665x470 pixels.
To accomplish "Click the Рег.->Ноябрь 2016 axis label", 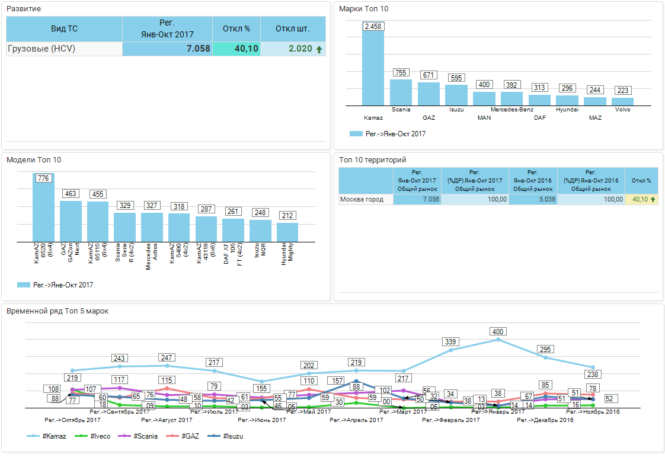I will (593, 411).
